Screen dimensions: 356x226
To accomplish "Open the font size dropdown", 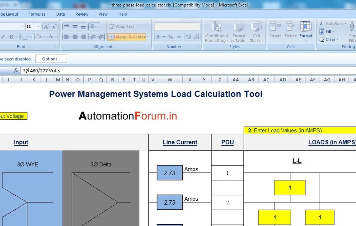I will [x=38, y=26].
